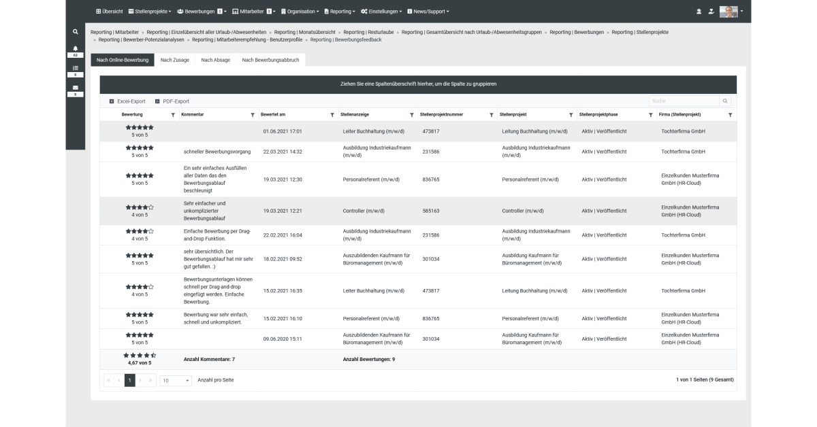
Task: Open filter for Stellenprojektnummer column
Action: [x=491, y=115]
